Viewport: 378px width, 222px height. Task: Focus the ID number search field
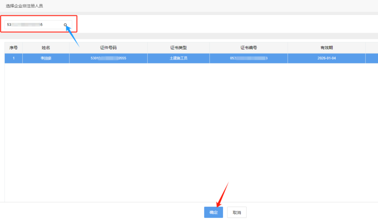(x=38, y=24)
